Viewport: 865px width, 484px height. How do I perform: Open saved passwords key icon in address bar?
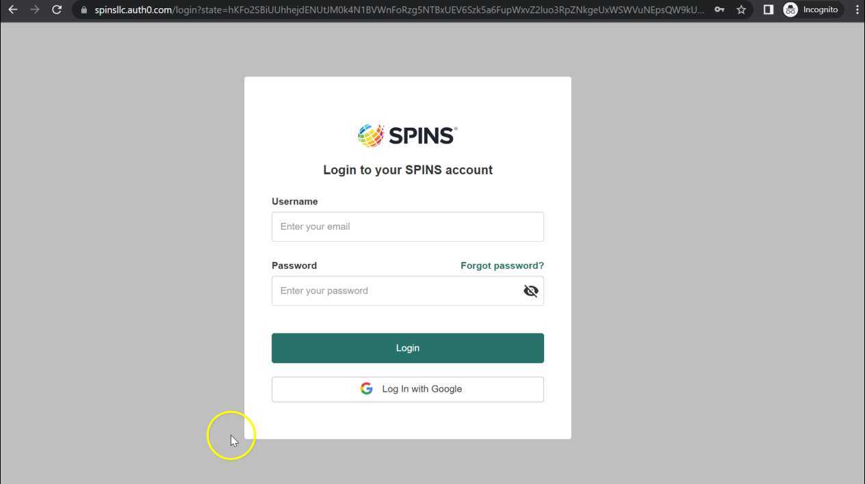point(719,10)
